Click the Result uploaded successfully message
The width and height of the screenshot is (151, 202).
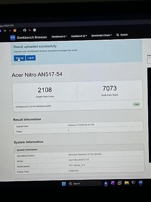[35, 47]
